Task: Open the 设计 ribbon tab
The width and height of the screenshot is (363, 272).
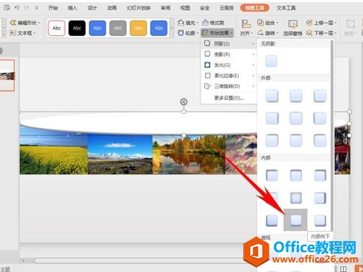Action: point(92,8)
